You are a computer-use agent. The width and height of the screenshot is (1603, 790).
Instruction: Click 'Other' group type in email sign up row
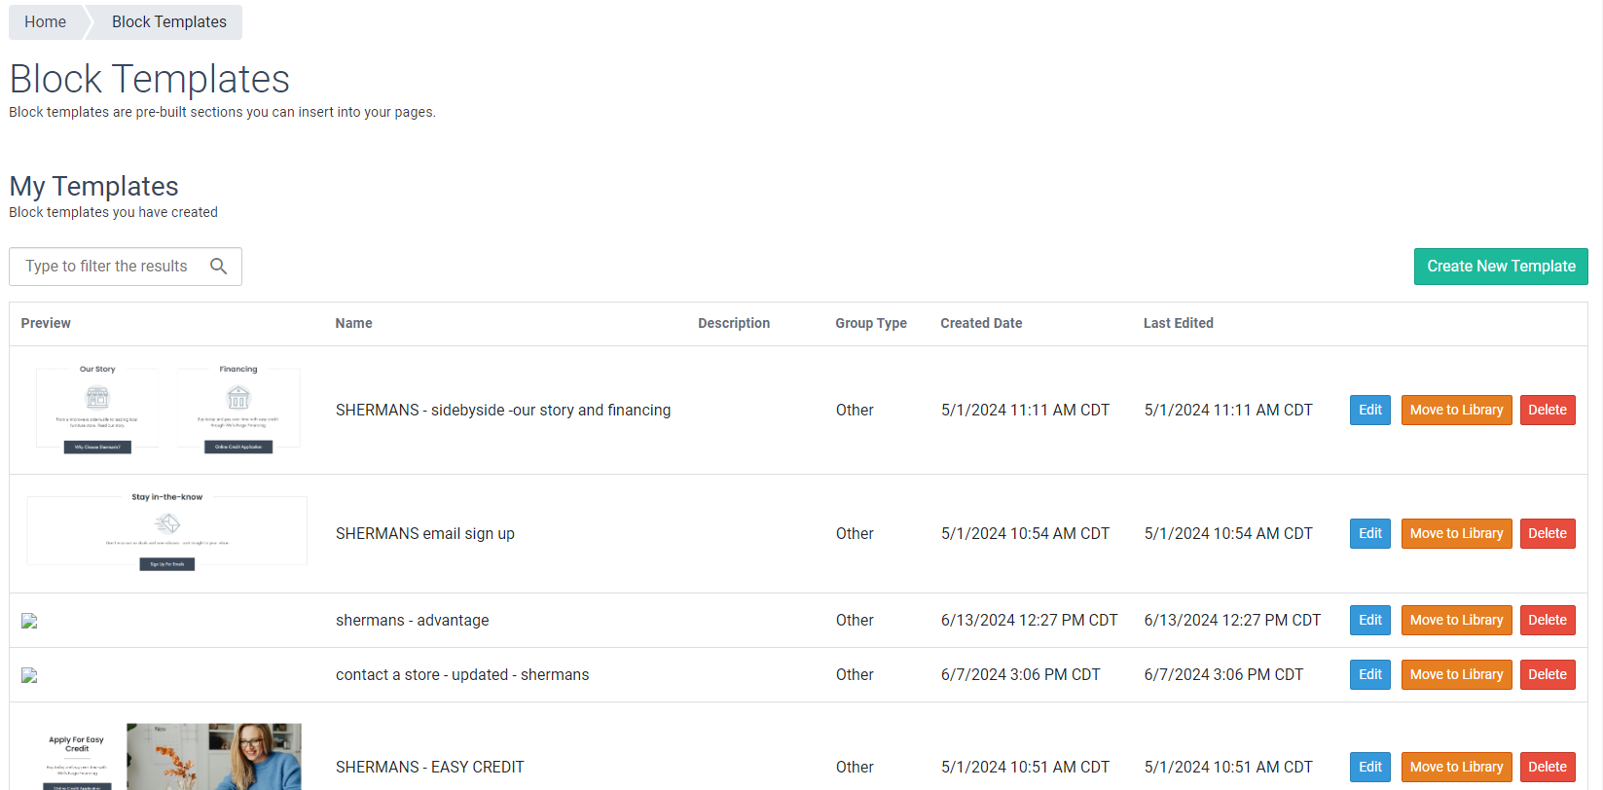coord(855,533)
